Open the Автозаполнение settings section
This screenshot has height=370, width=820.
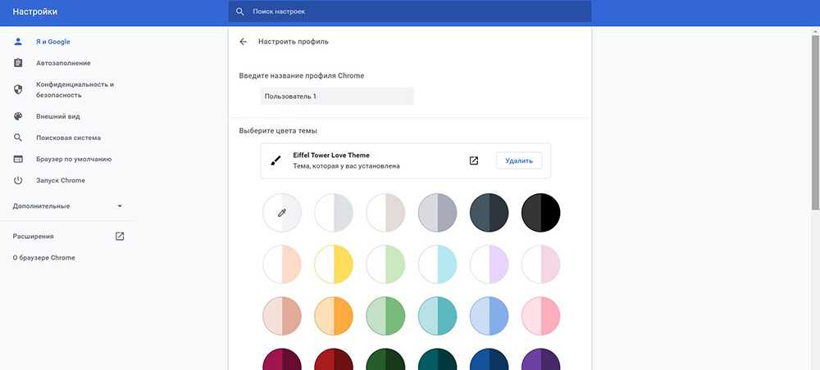point(63,63)
